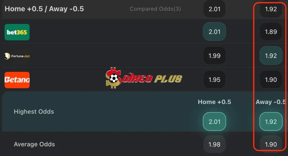
Task: Click the FortuneJack bookmaker logo
Action: pyautogui.click(x=17, y=56)
